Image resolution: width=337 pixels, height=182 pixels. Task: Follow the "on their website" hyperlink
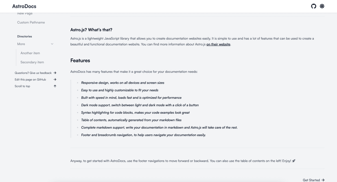pyautogui.click(x=218, y=44)
